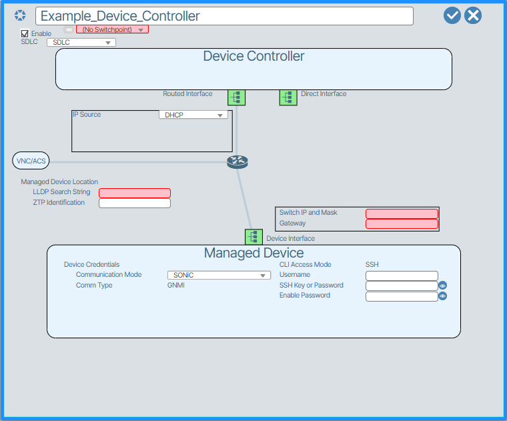Click the Example_Device_Controller name field
This screenshot has width=507, height=421.
coord(224,16)
